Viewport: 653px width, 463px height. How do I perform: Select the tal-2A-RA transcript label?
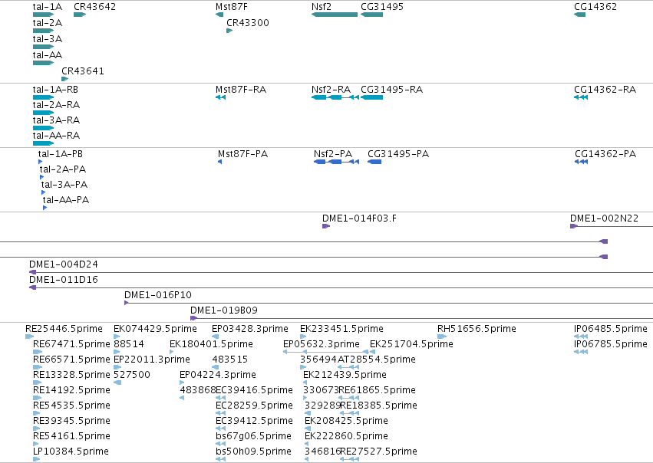point(56,105)
